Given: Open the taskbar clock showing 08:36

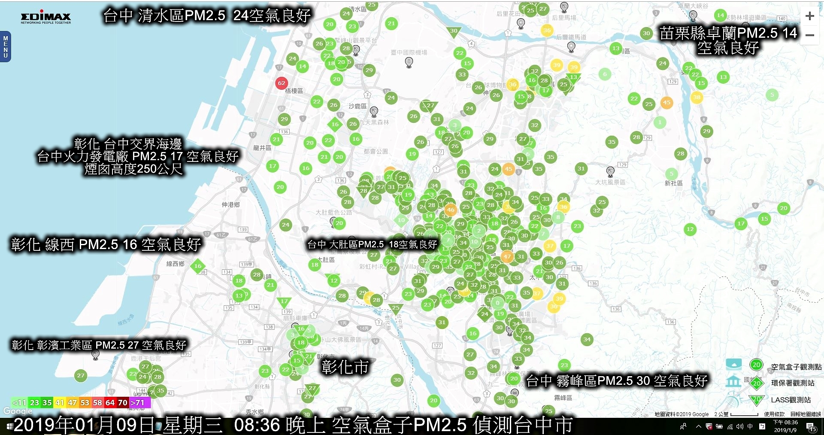Looking at the screenshot, I should point(785,426).
